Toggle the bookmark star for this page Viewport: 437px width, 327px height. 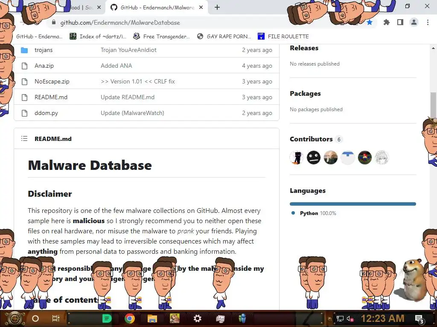coord(370,23)
